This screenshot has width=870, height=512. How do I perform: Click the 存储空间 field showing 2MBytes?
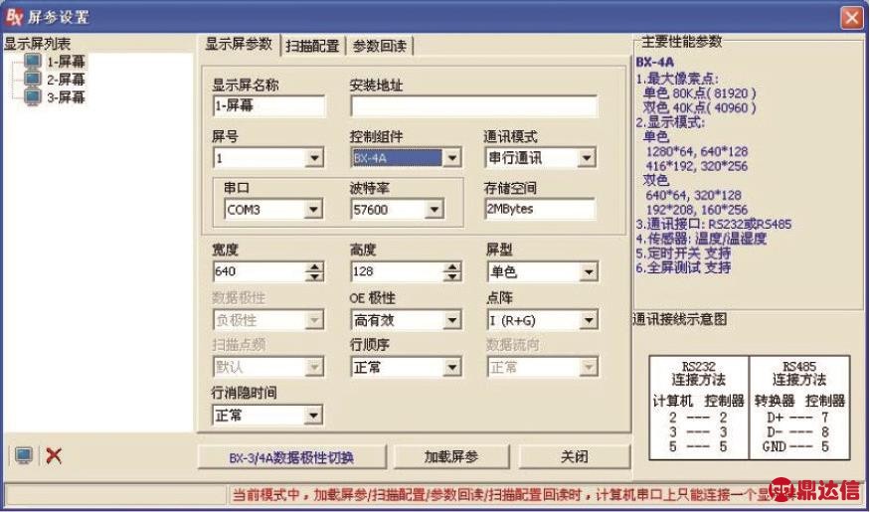[540, 209]
